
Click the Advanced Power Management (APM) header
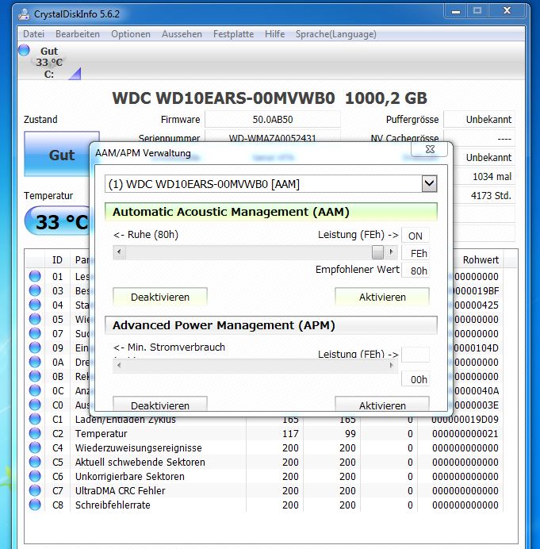click(271, 325)
